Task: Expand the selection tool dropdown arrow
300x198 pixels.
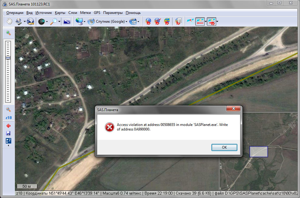Action: [25, 21]
